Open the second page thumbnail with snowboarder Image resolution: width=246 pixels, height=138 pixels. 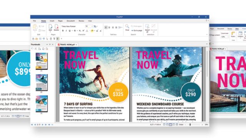(x=42, y=82)
